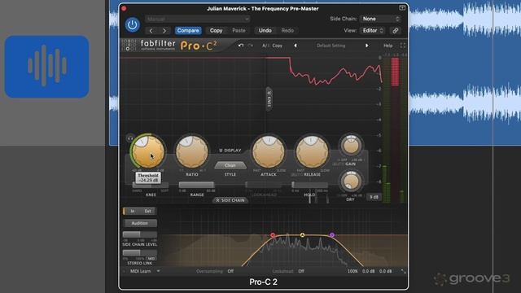Open the Help menu

pos(387,46)
